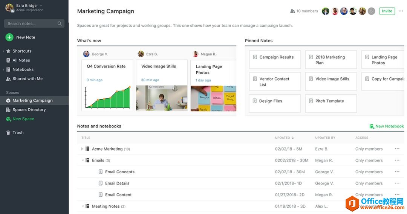Open more options for Emails row
Viewport: 407px width, 214px height.
(x=397, y=160)
